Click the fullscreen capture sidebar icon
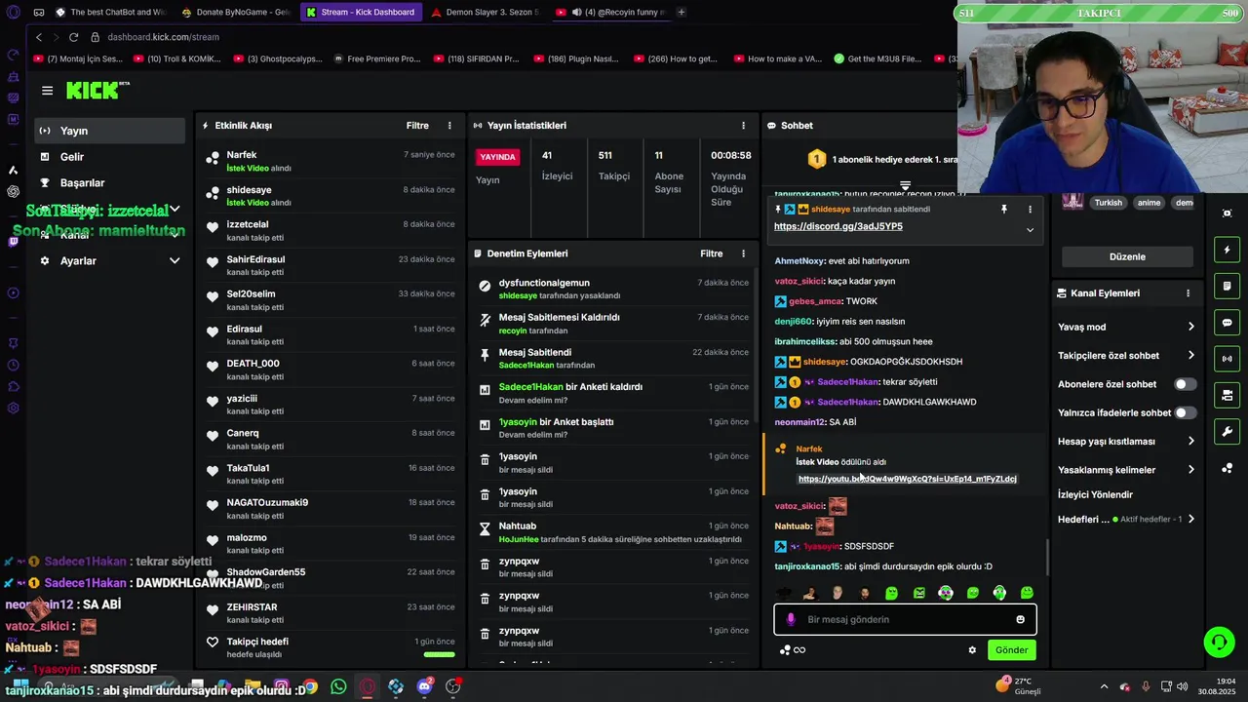This screenshot has width=1248, height=702. click(1227, 214)
